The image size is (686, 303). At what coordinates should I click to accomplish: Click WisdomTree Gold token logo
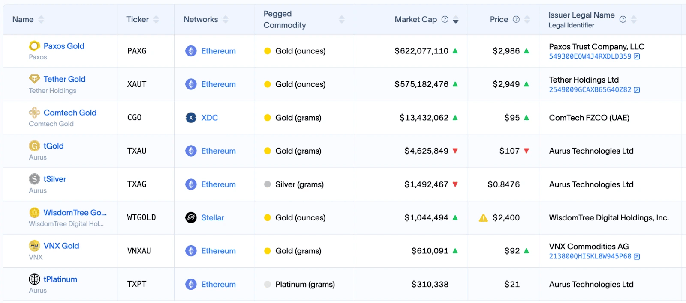pos(34,212)
